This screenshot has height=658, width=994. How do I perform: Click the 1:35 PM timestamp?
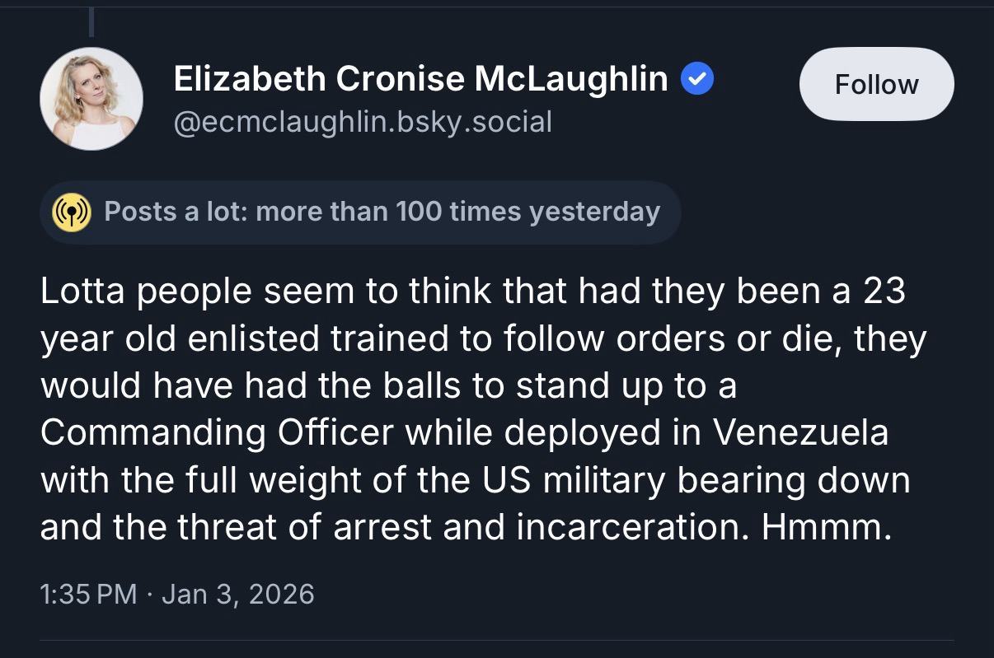pyautogui.click(x=88, y=594)
